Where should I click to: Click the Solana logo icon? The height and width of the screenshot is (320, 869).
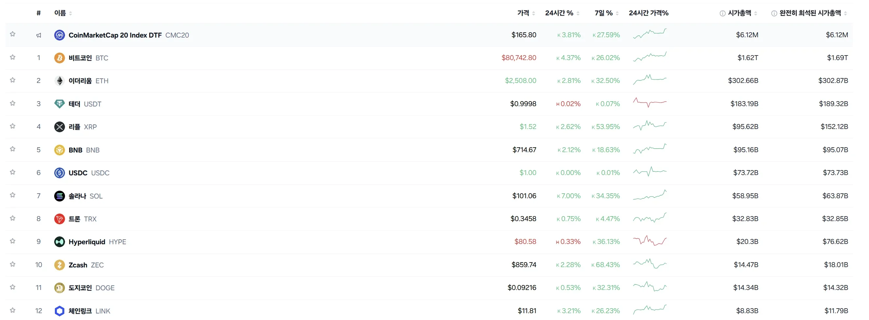point(59,196)
